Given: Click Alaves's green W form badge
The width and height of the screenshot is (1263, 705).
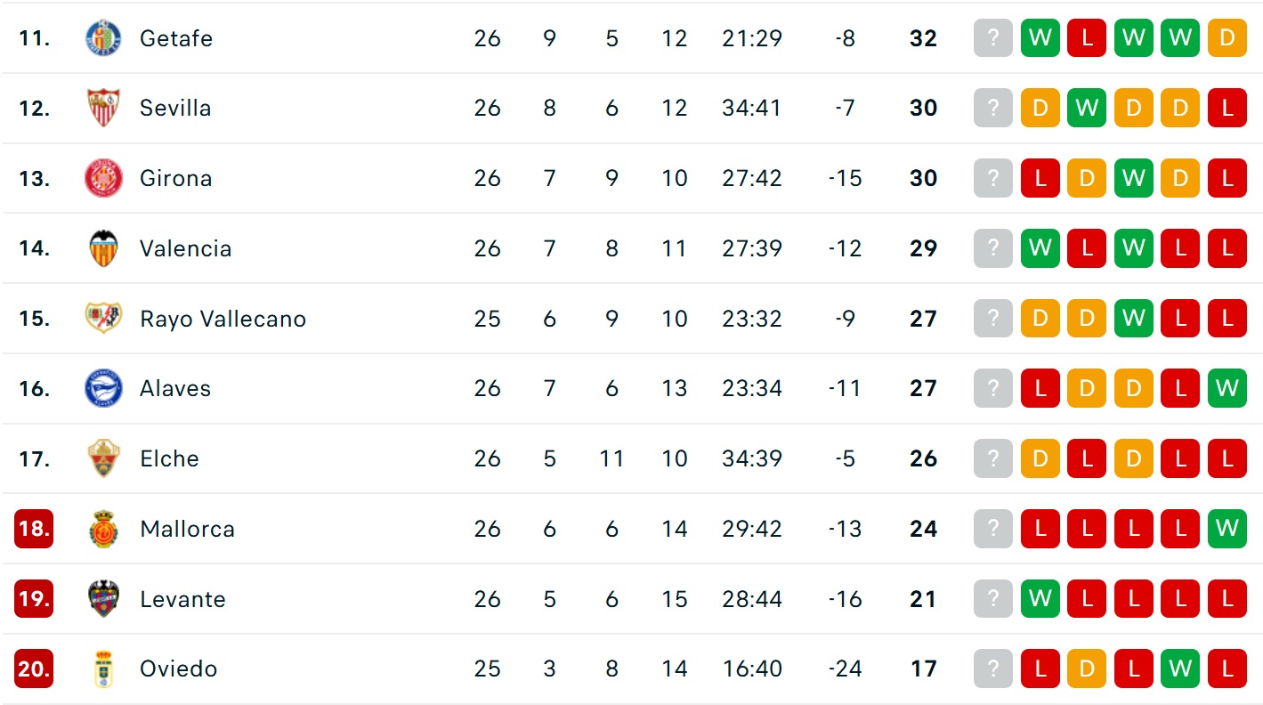Looking at the screenshot, I should pyautogui.click(x=1227, y=388).
